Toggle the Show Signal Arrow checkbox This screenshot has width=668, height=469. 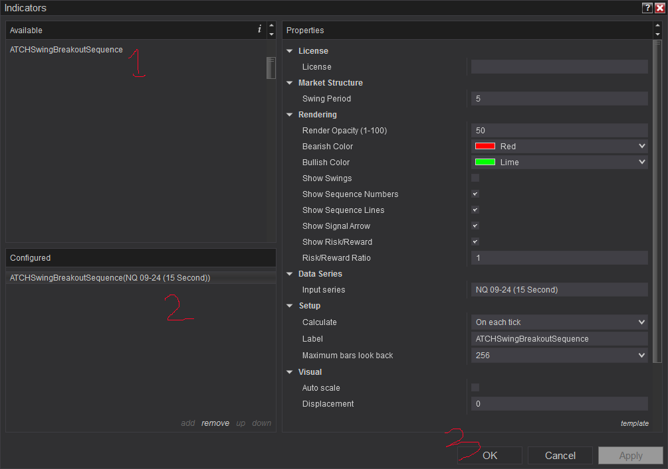point(475,226)
